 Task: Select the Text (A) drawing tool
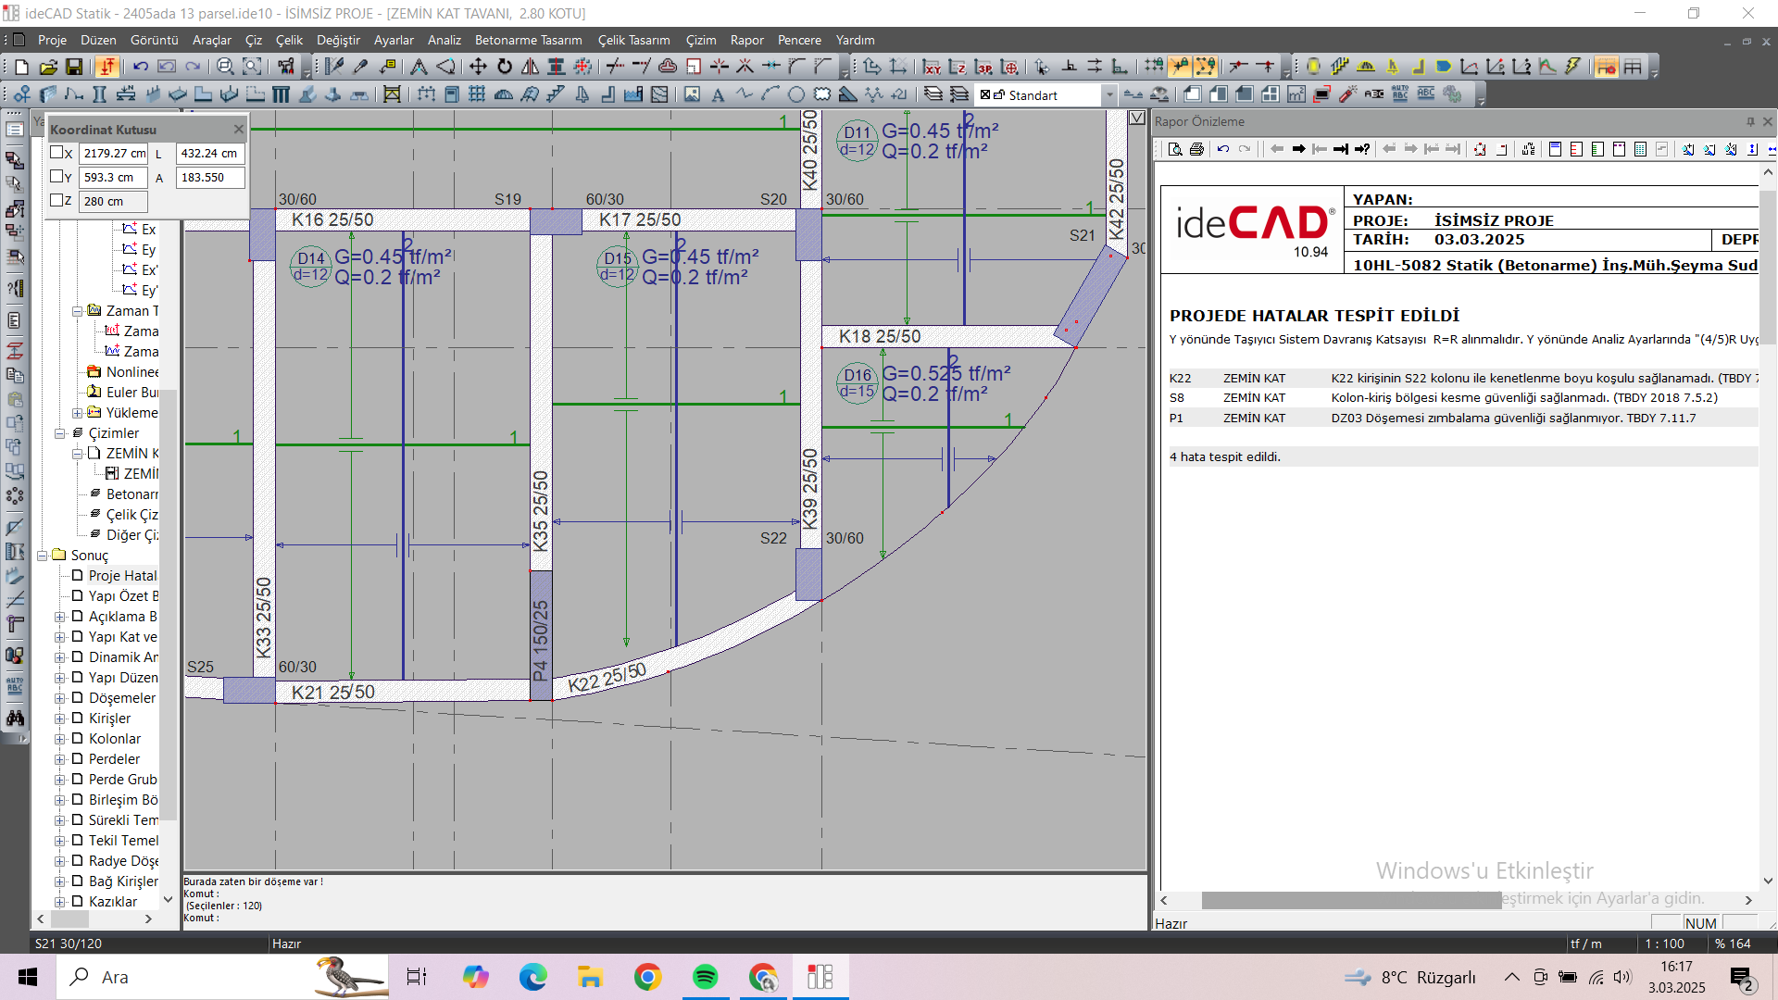718,94
